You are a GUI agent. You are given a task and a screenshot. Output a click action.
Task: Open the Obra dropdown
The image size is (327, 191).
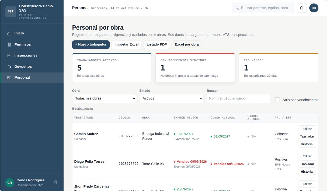pyautogui.click(x=104, y=99)
